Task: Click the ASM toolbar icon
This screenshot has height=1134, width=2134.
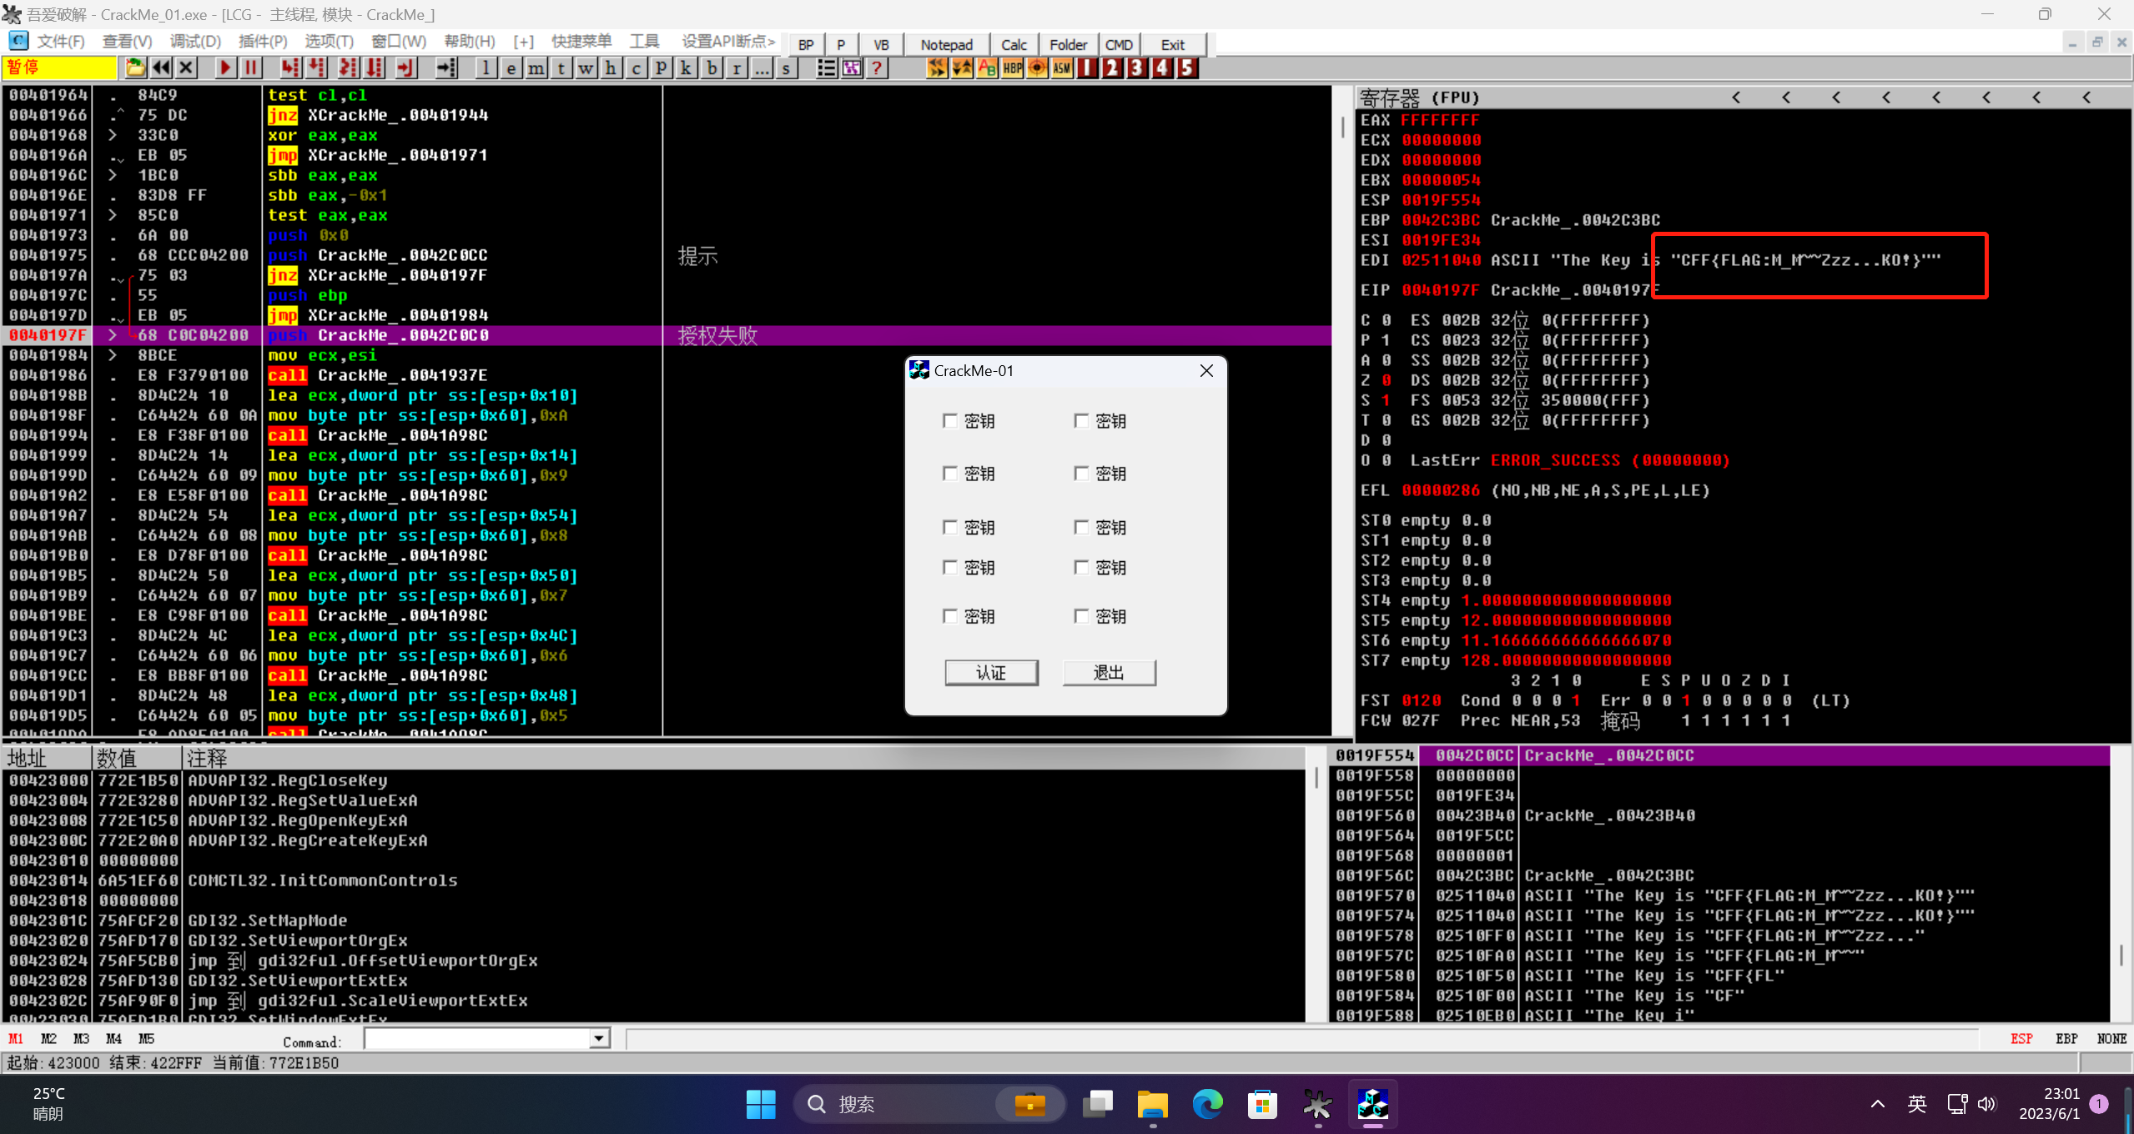Action: coord(1062,68)
